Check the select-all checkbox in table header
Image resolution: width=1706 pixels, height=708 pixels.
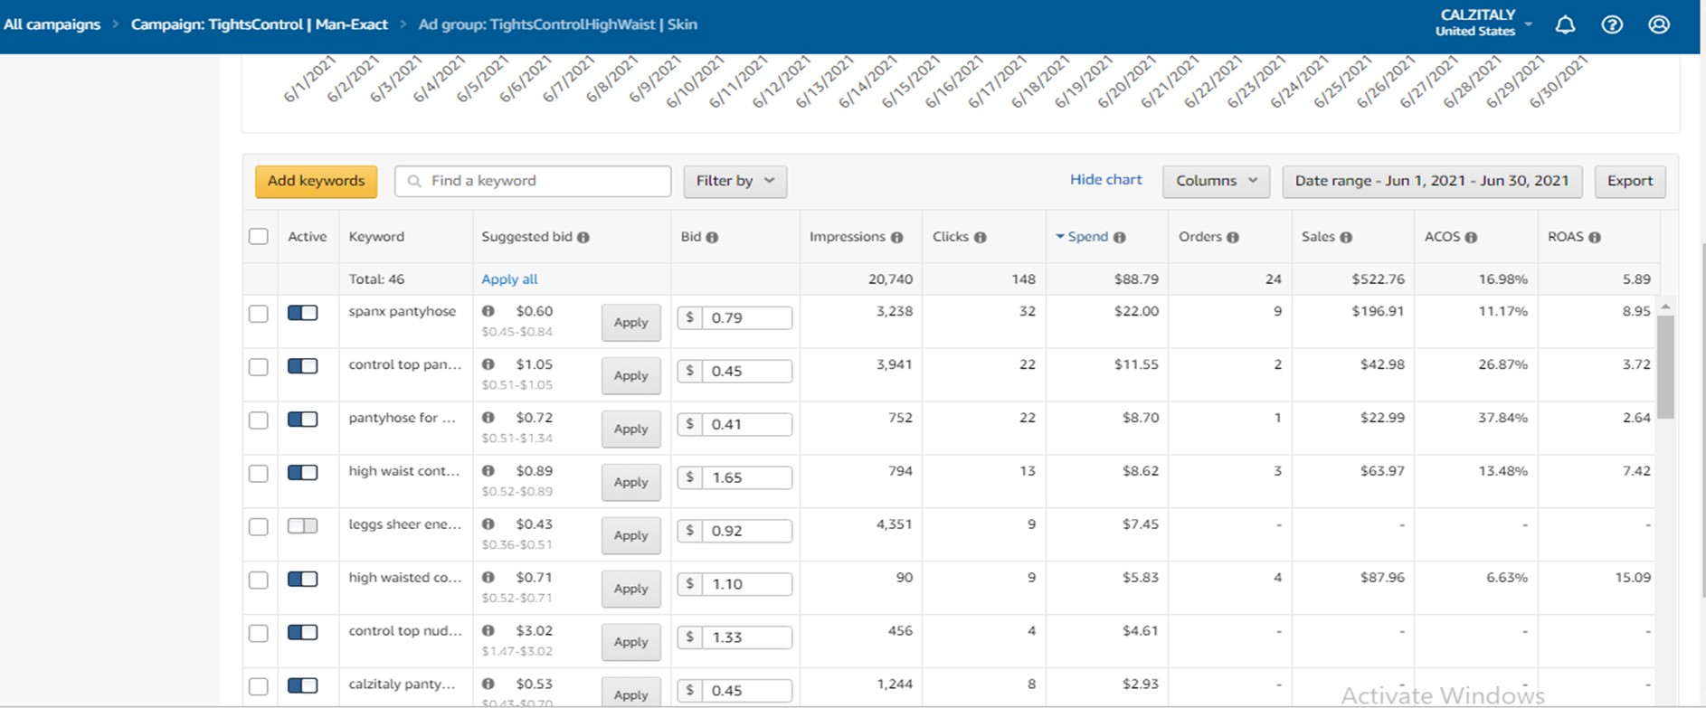click(x=259, y=236)
